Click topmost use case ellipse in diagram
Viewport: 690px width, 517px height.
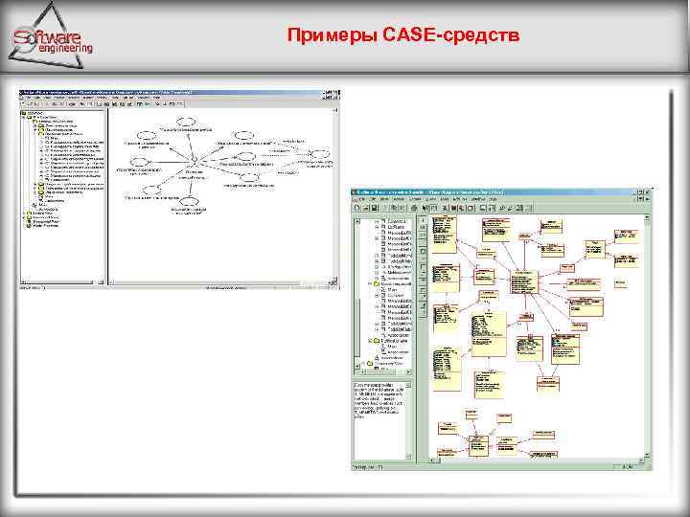tap(186, 122)
